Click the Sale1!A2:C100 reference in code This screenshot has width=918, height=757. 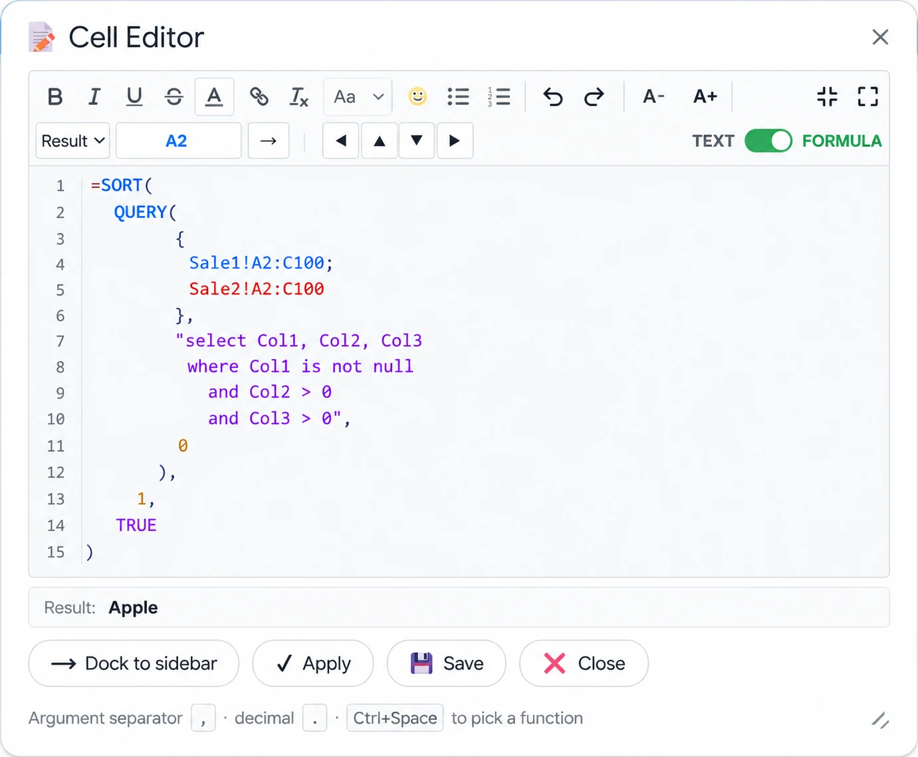click(257, 263)
